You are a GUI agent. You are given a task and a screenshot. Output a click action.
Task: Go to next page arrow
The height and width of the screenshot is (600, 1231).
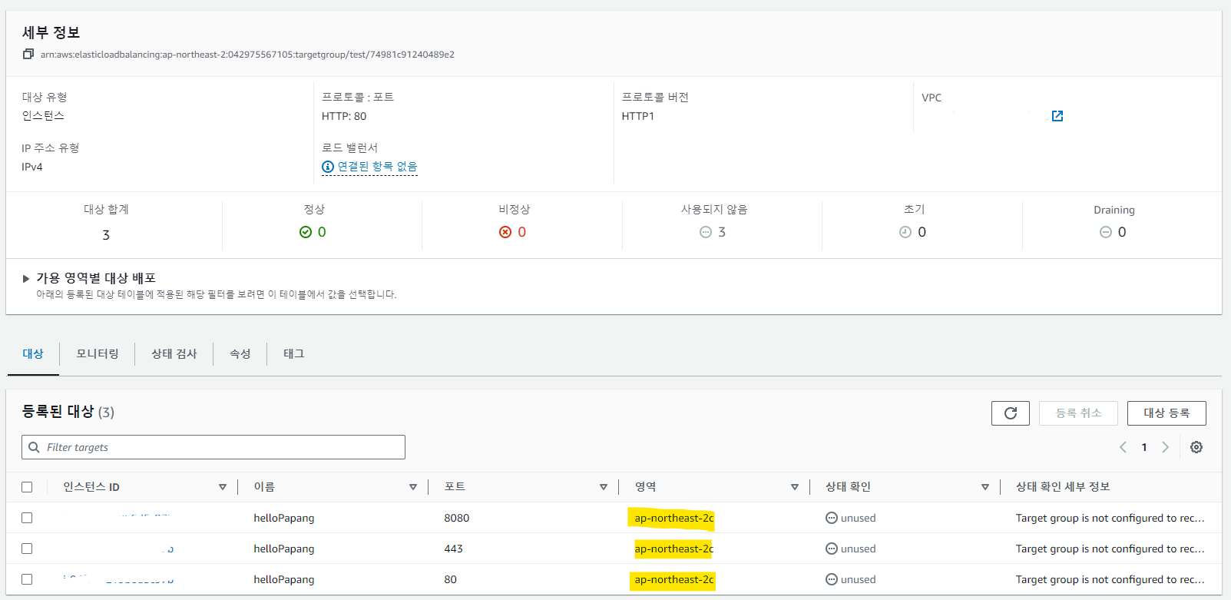click(x=1165, y=447)
